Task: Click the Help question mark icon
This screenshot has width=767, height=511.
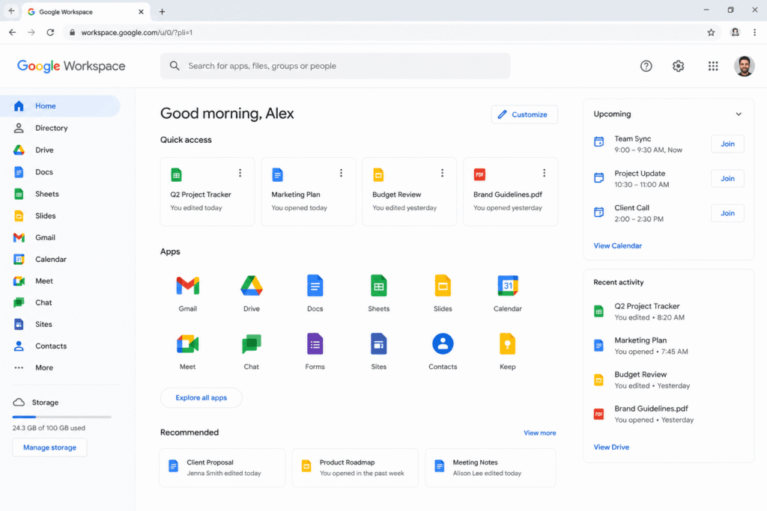Action: click(x=646, y=66)
